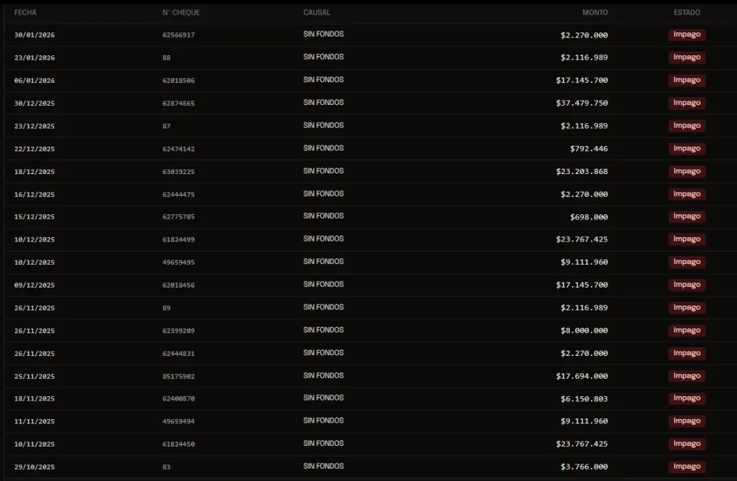Click Impago badge for cheque 62874865

(687, 103)
